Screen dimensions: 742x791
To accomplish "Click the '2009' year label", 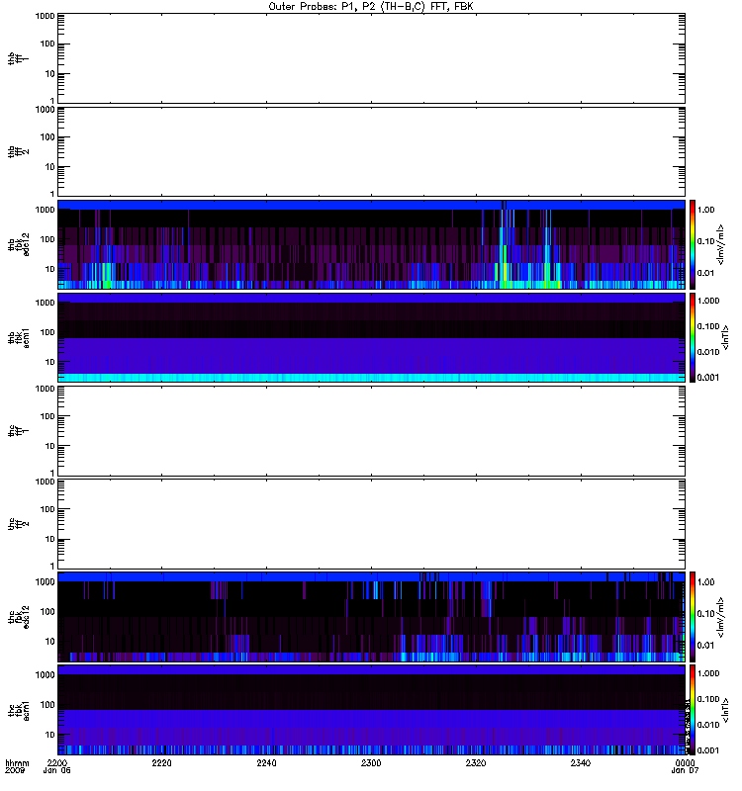I will (15, 771).
